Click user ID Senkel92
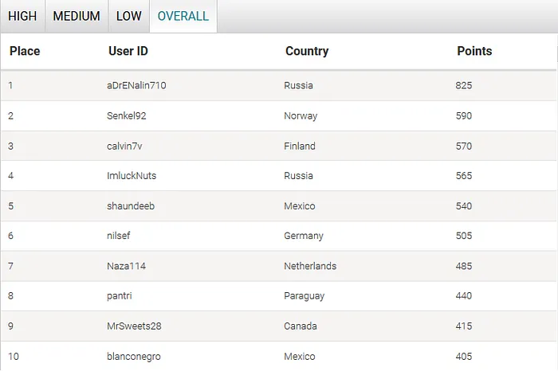This screenshot has width=558, height=371. (x=126, y=115)
